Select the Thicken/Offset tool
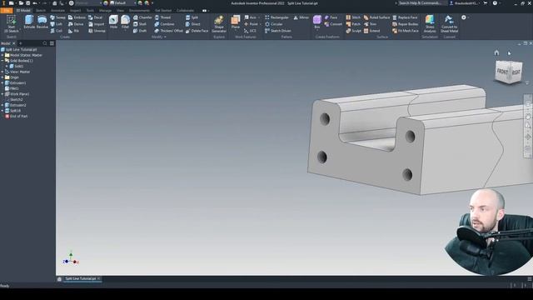This screenshot has width=533, height=300. coord(168,31)
